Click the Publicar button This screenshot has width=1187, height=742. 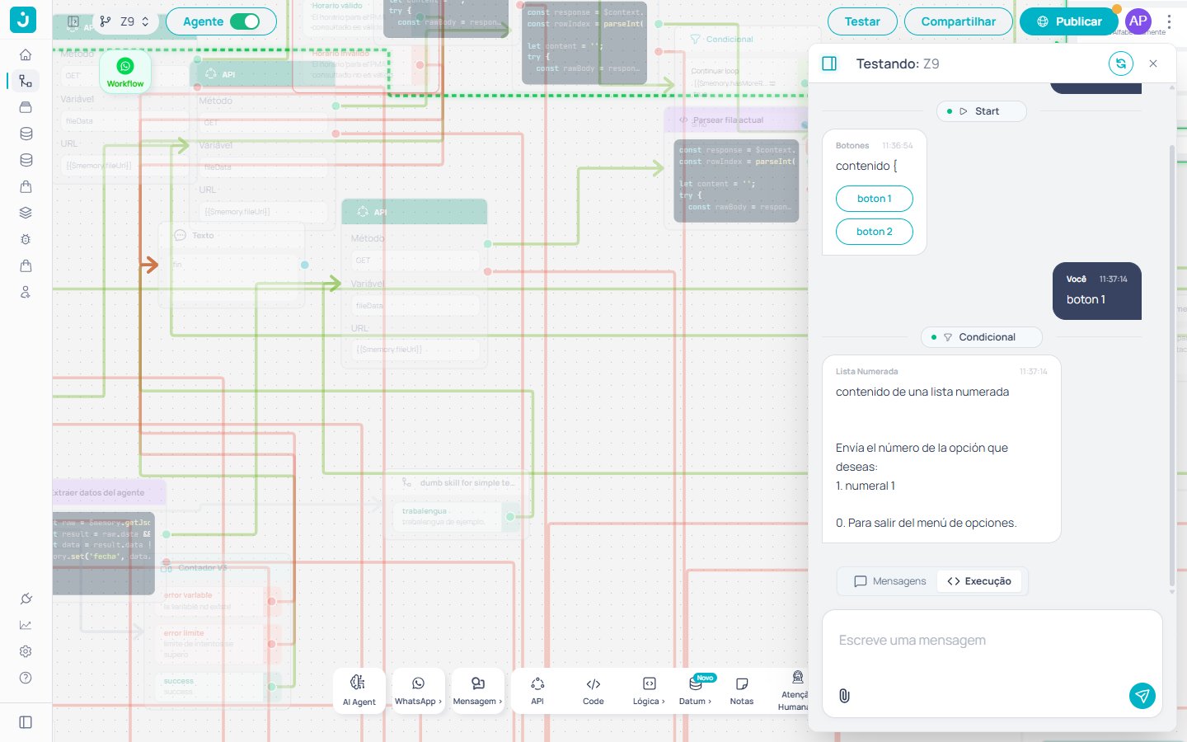pyautogui.click(x=1068, y=21)
